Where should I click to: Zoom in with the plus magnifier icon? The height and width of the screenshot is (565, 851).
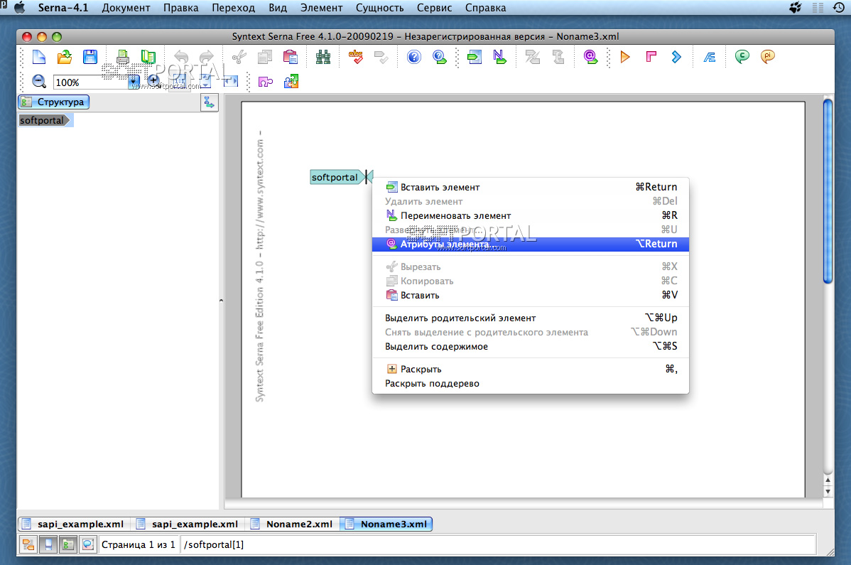(x=153, y=82)
